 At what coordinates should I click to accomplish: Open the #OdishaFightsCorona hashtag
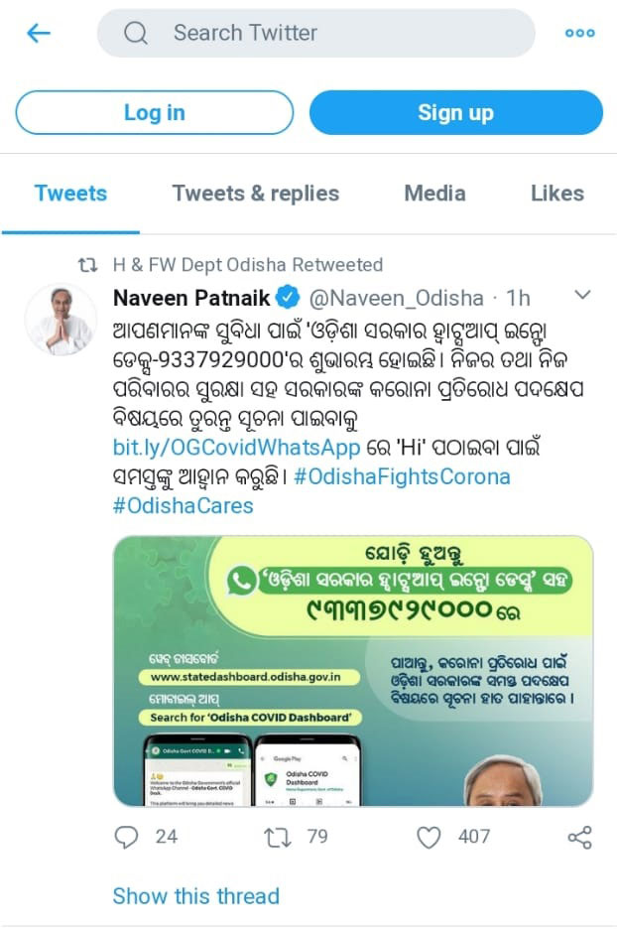[402, 476]
